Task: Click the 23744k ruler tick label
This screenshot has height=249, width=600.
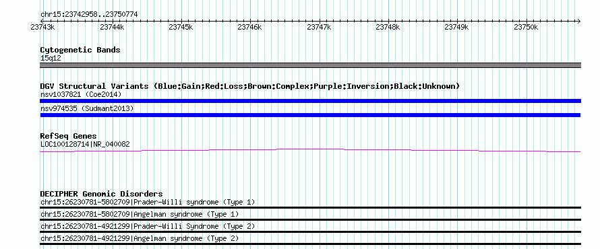Action: 112,27
